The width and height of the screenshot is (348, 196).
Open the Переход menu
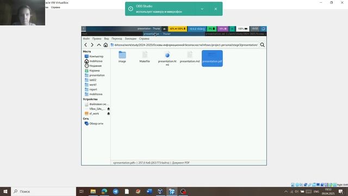click(x=117, y=39)
